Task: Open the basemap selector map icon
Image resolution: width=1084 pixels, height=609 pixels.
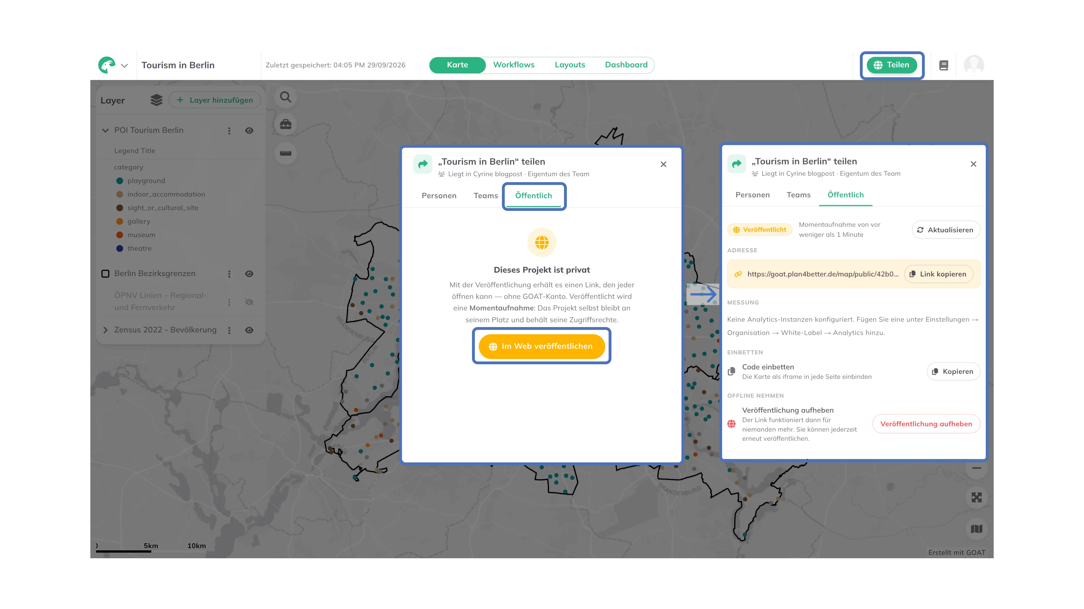Action: [977, 529]
